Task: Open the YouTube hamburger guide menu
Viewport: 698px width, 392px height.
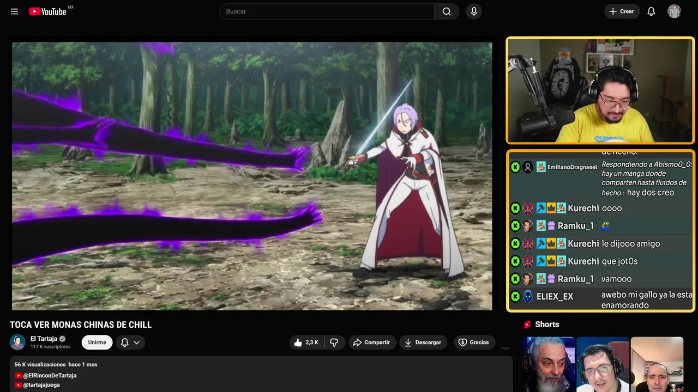Action: [x=14, y=11]
